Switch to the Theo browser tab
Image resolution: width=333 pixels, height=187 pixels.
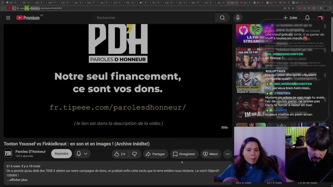[285, 3]
